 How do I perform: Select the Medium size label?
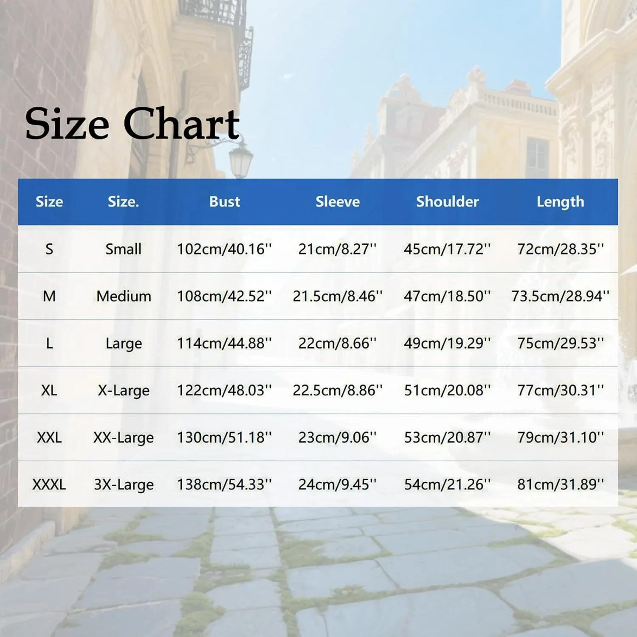[x=124, y=296]
